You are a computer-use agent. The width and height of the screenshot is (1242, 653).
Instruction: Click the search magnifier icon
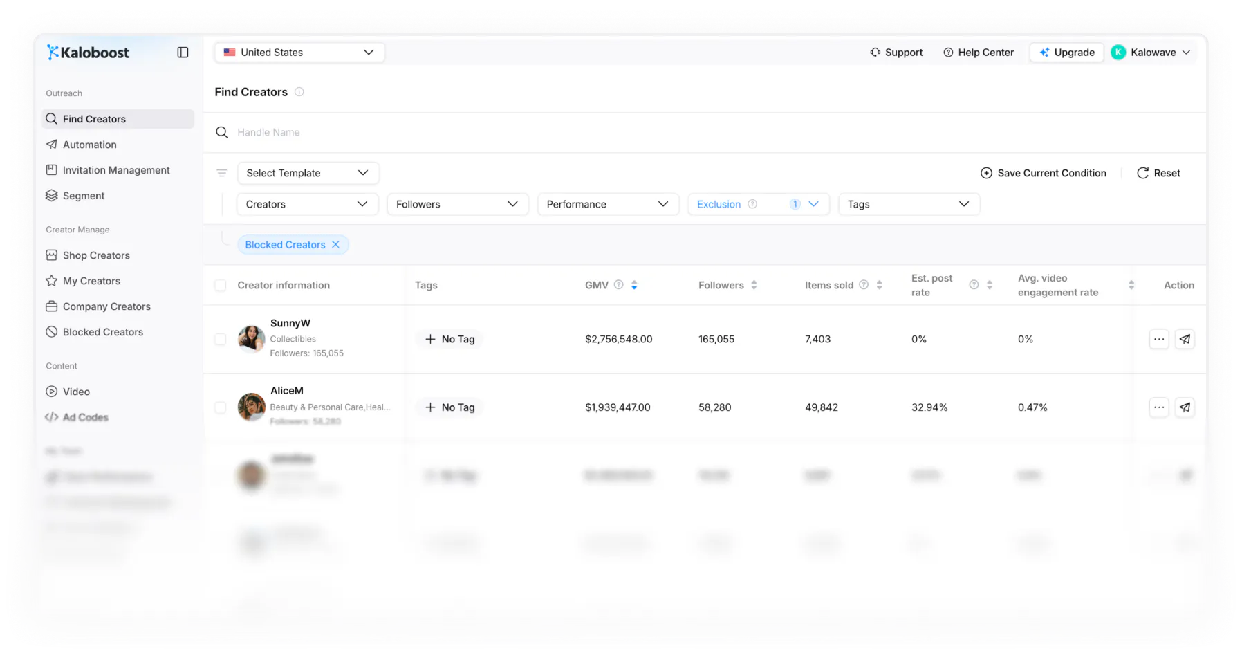coord(222,132)
